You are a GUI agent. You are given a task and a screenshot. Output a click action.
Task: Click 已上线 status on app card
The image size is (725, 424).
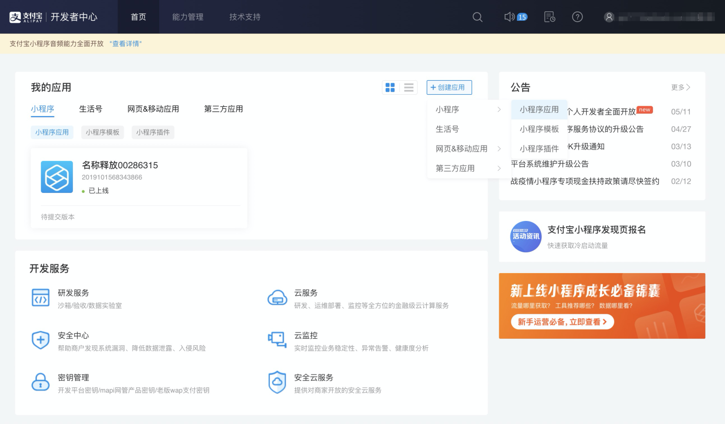coord(99,191)
